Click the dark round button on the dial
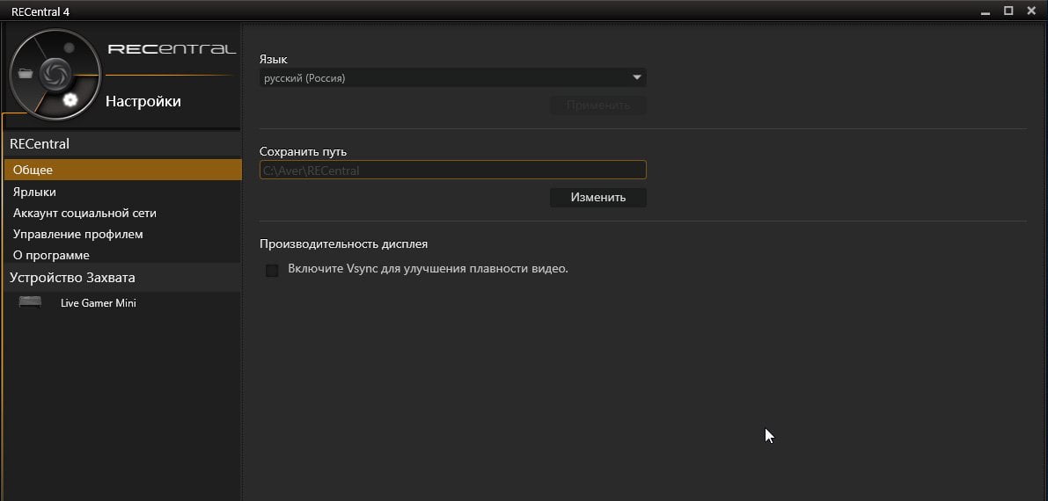1048x501 pixels. (x=69, y=48)
